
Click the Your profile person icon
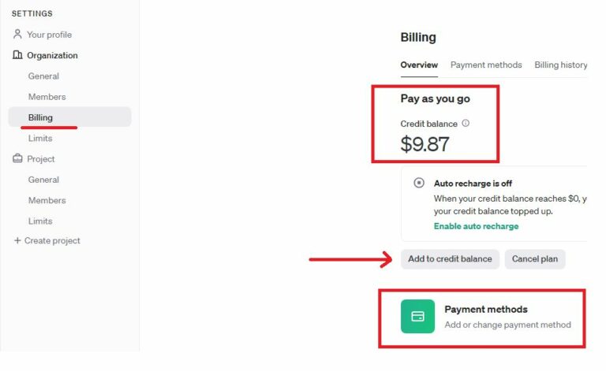(17, 35)
